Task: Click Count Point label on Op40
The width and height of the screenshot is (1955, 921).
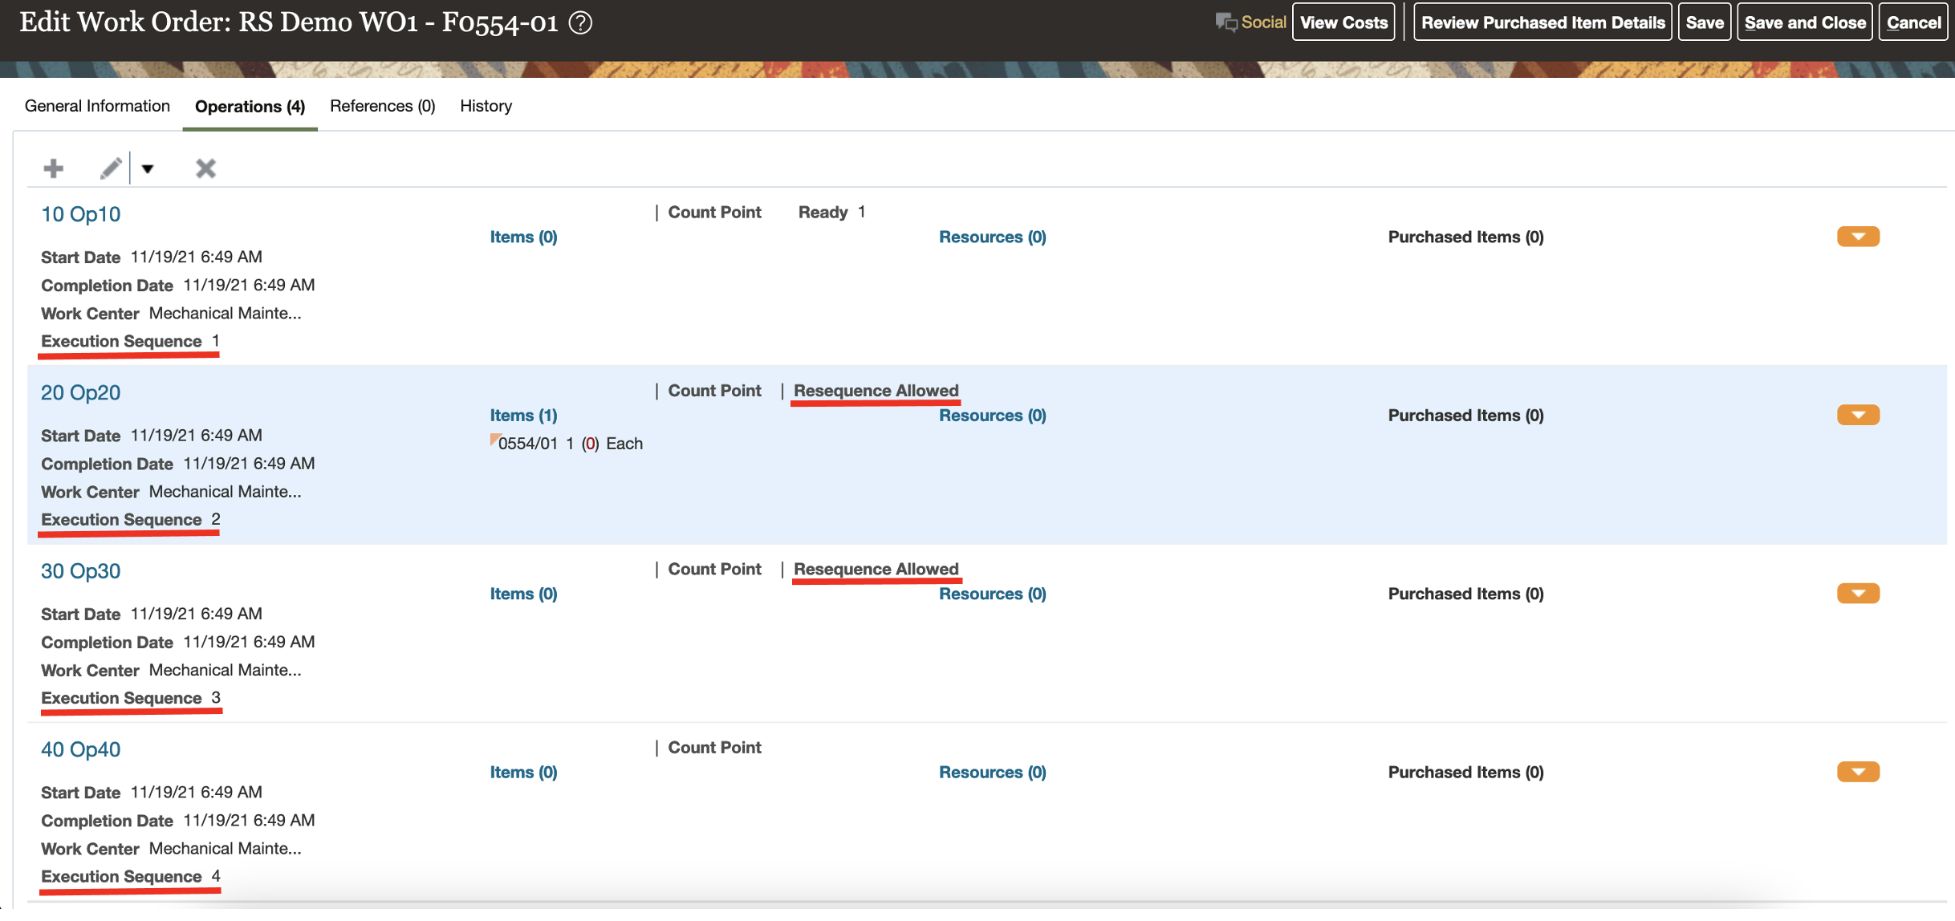Action: (714, 748)
